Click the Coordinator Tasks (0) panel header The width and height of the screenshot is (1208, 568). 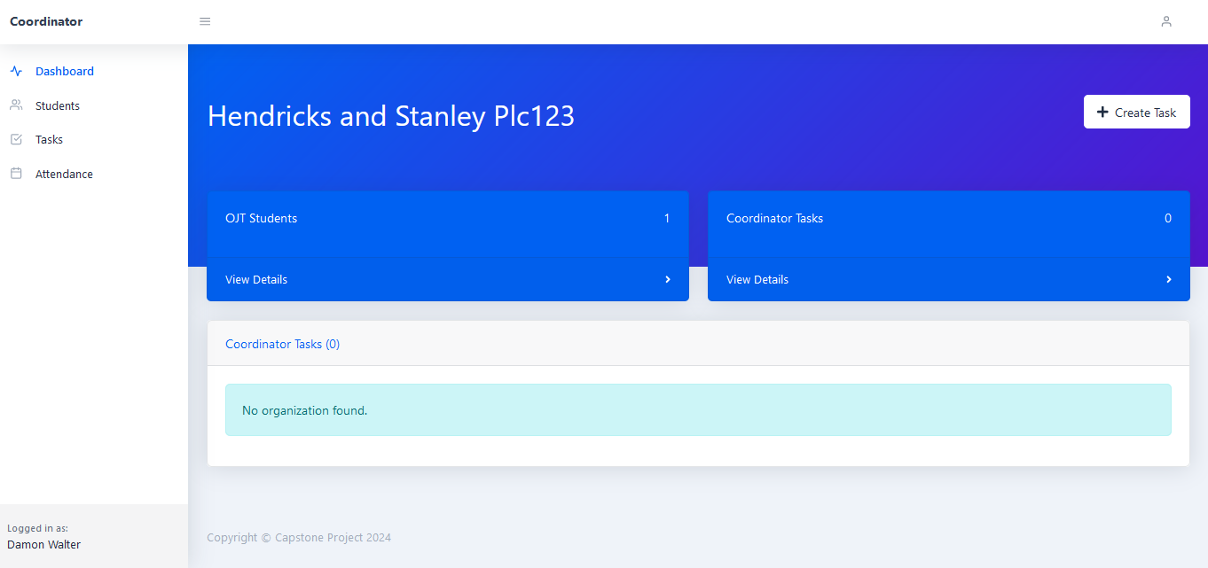(698, 344)
